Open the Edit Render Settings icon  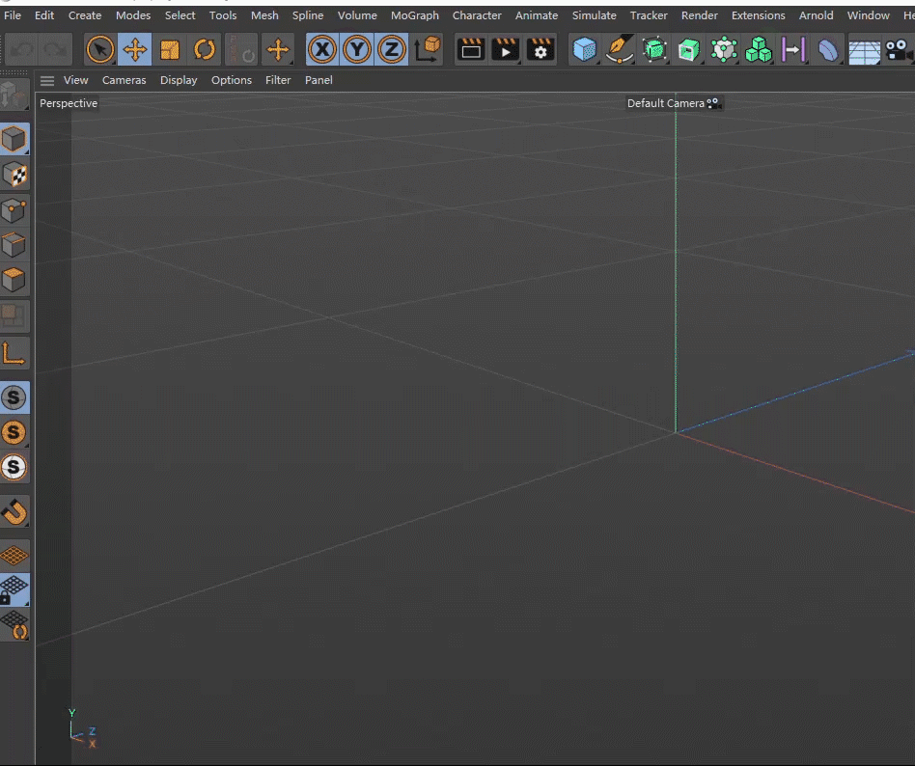coord(541,49)
